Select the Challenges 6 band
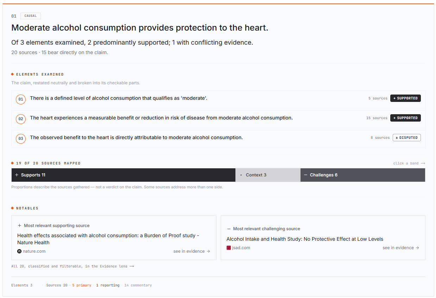The image size is (436, 298). [x=363, y=175]
